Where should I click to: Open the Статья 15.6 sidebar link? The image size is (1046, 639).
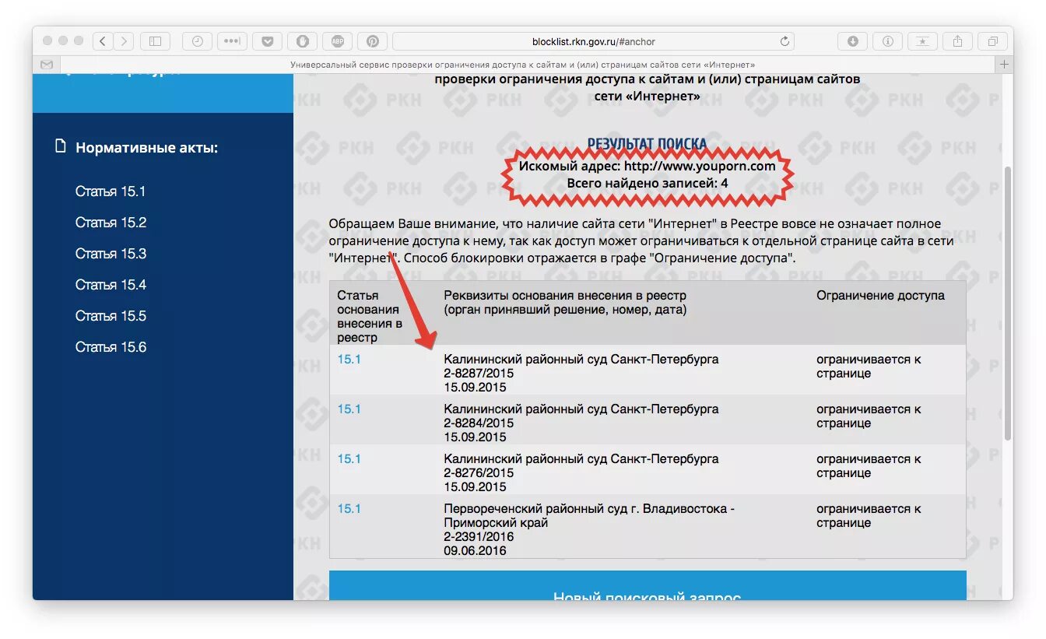pyautogui.click(x=111, y=347)
